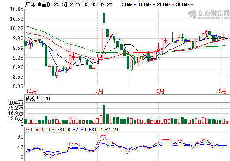The height and width of the screenshot is (161, 230).
Task: Click the blue 5PMA legend color swatch
Action: 135,5
